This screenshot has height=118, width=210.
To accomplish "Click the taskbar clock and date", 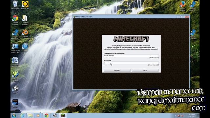I will coord(192,116).
